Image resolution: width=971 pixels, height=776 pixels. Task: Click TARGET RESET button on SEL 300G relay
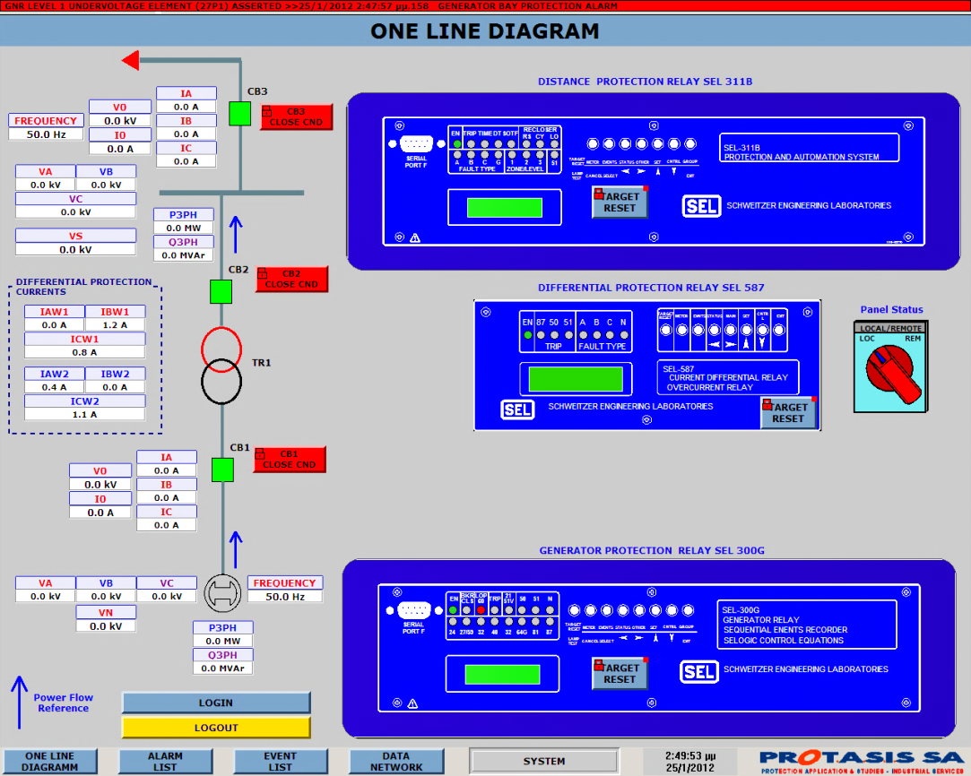click(x=620, y=673)
